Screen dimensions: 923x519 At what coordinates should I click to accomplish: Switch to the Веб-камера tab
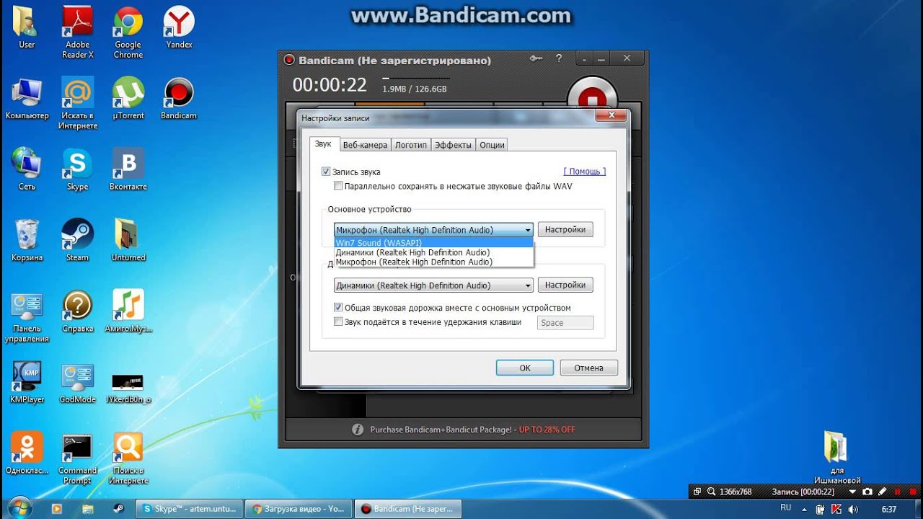pos(365,145)
